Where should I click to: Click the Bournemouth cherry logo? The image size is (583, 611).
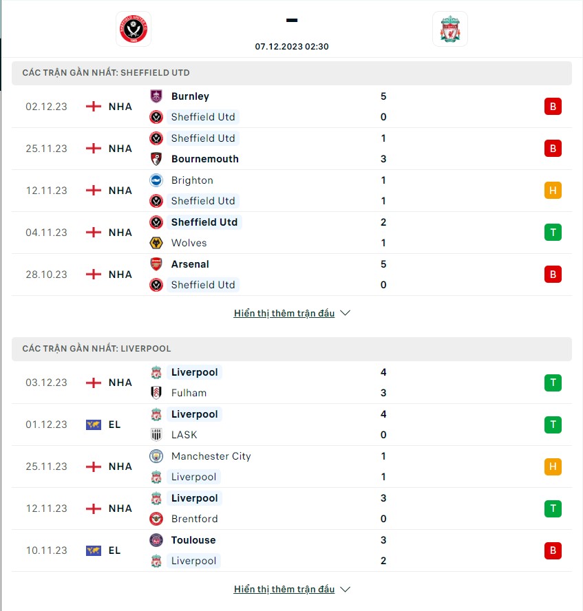156,159
